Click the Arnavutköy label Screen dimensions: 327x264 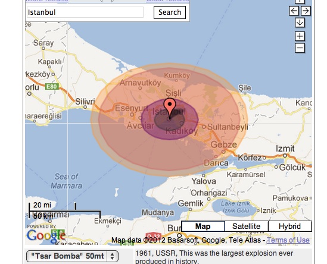coord(141,83)
